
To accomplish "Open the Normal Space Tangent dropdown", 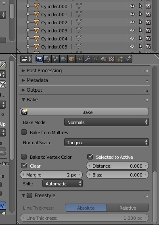I will point(107,142).
